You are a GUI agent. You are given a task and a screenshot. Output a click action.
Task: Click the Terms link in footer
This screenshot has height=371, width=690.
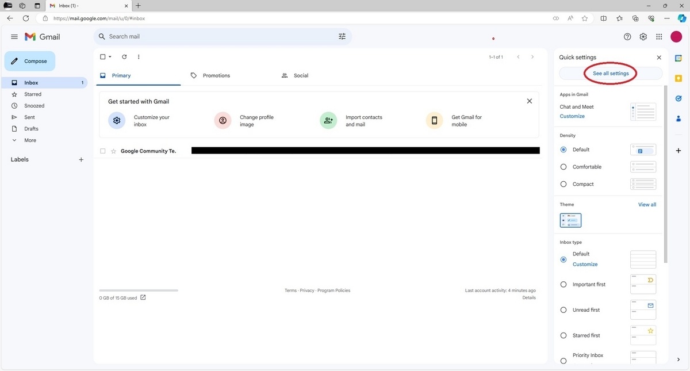click(290, 290)
